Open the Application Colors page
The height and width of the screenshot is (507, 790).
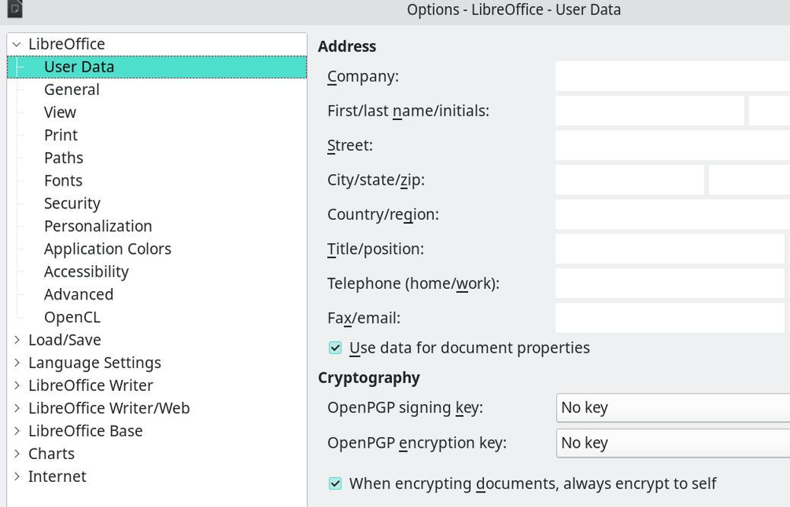click(x=107, y=249)
